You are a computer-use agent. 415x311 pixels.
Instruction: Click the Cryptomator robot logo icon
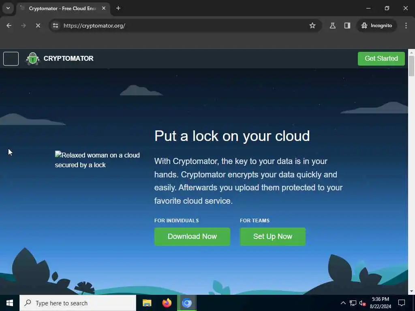pyautogui.click(x=32, y=58)
